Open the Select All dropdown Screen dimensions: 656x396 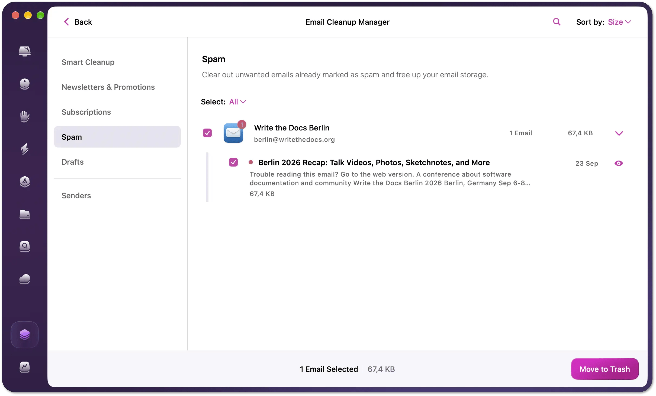[237, 102]
